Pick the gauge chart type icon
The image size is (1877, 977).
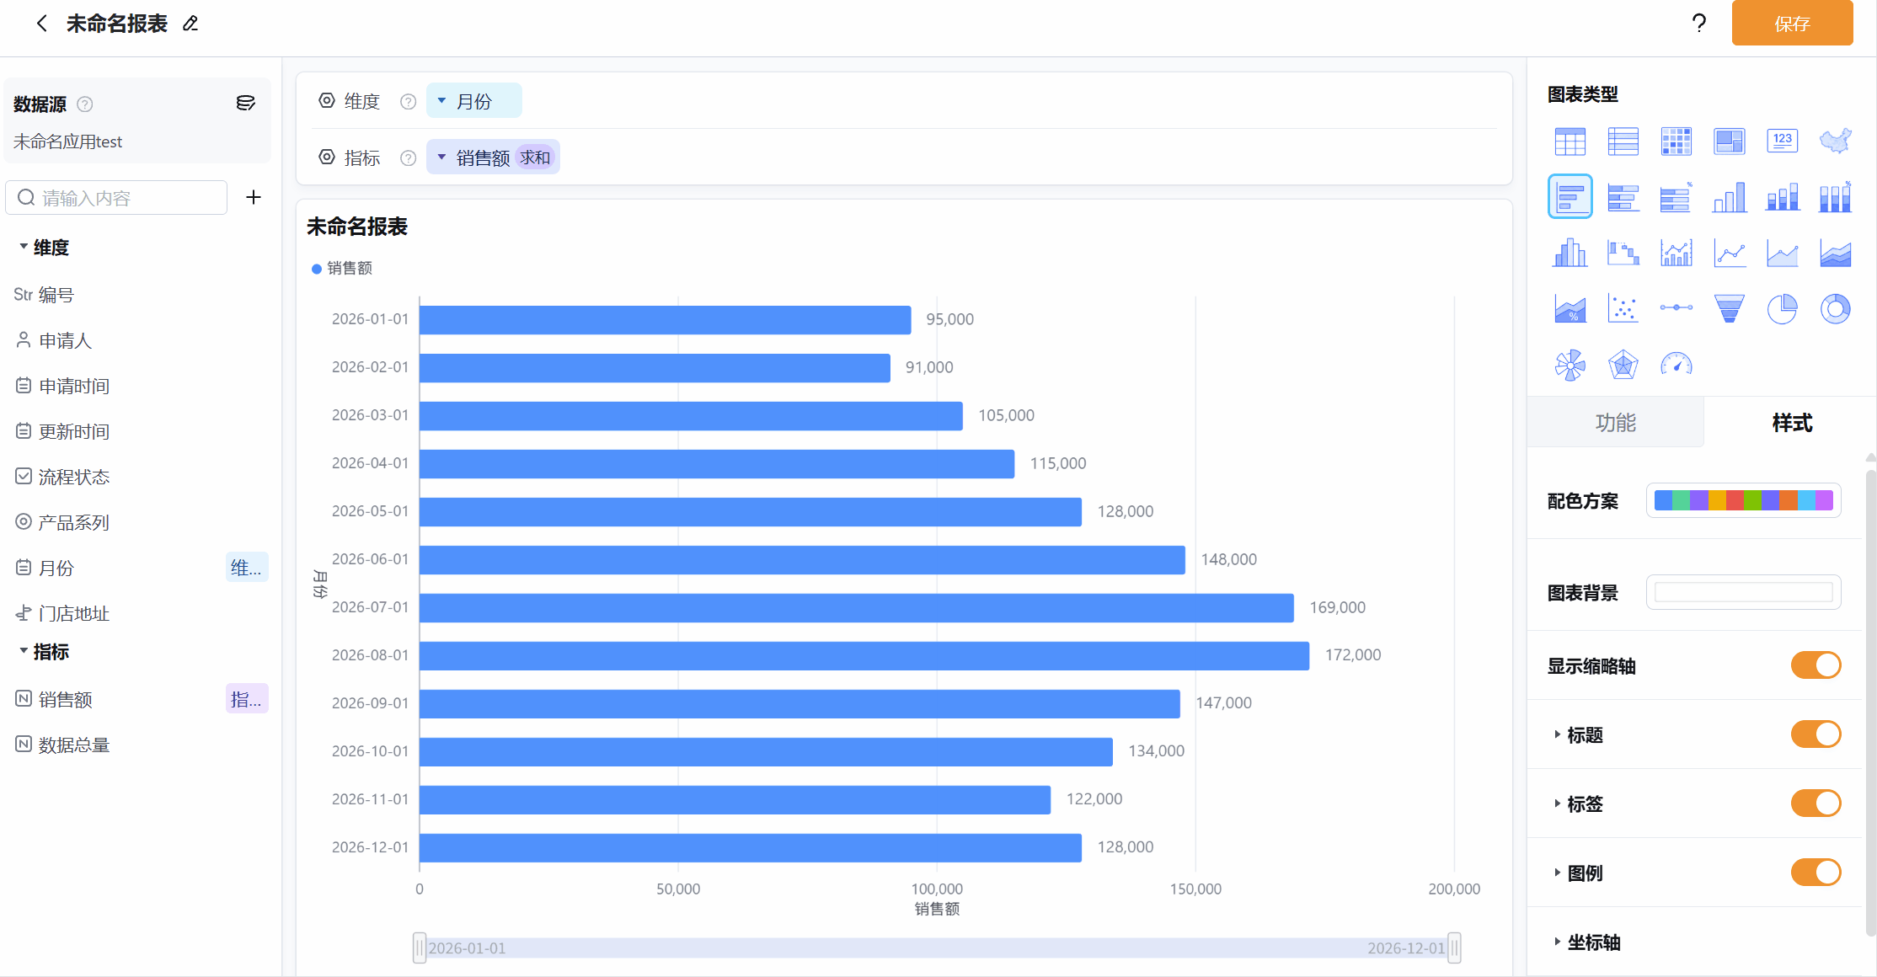click(x=1676, y=365)
